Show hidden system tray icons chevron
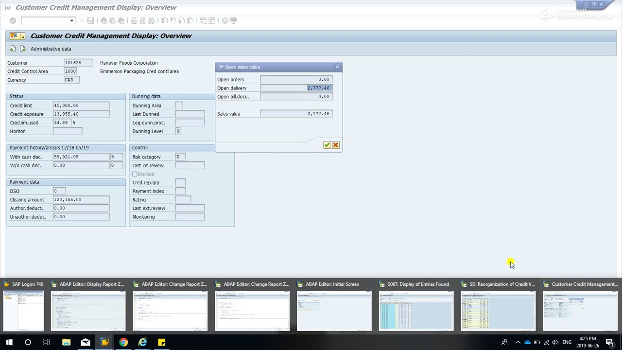Viewport: 622px width, 350px height. tap(518, 342)
